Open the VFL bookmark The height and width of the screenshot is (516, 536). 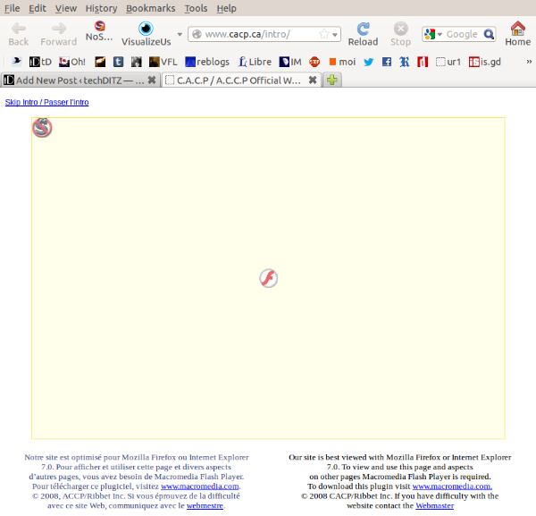pyautogui.click(x=163, y=62)
